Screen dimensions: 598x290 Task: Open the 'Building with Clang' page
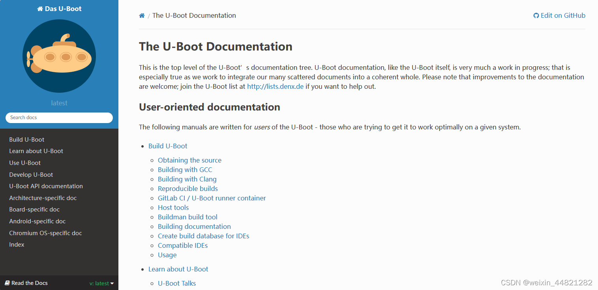tap(187, 179)
